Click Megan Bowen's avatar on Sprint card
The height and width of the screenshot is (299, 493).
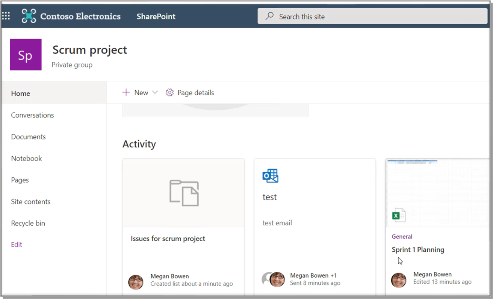(x=399, y=280)
